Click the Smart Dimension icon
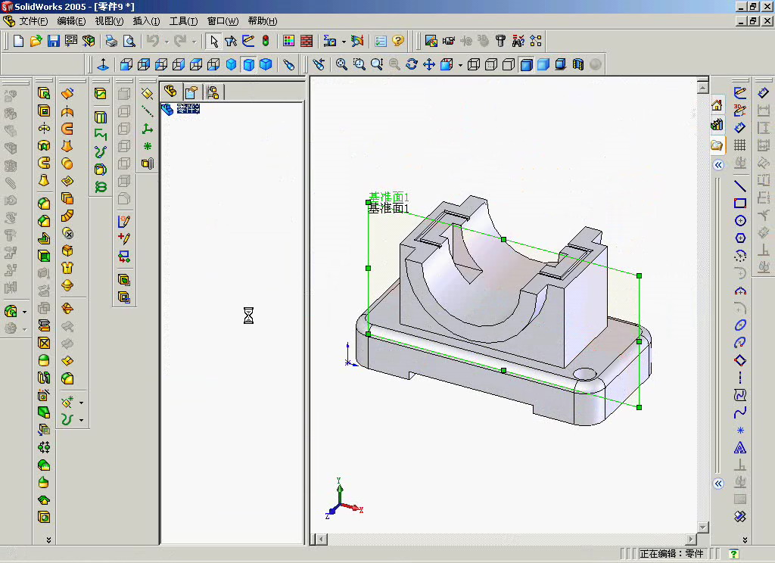Image resolution: width=775 pixels, height=563 pixels. (x=740, y=128)
